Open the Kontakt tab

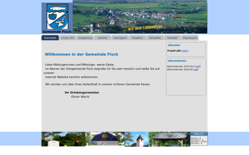[x=173, y=38]
